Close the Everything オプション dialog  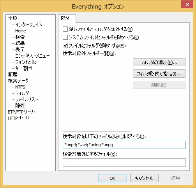click(x=187, y=5)
